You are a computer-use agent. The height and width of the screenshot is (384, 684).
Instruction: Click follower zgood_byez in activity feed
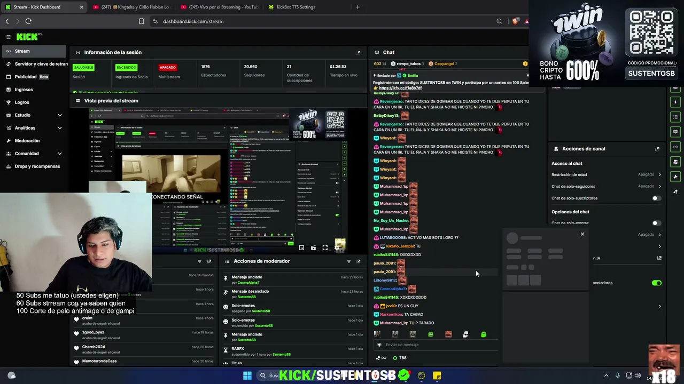93,332
